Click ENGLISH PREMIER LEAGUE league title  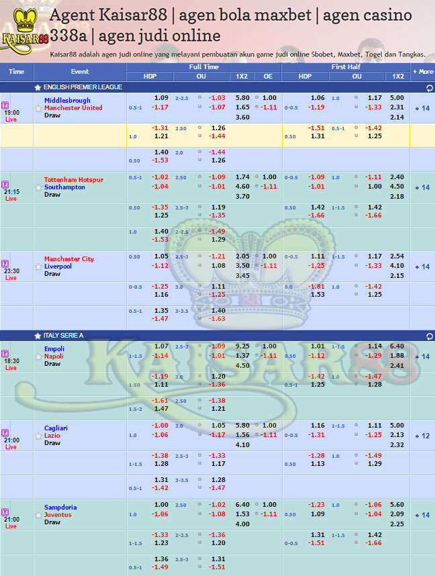(x=83, y=87)
